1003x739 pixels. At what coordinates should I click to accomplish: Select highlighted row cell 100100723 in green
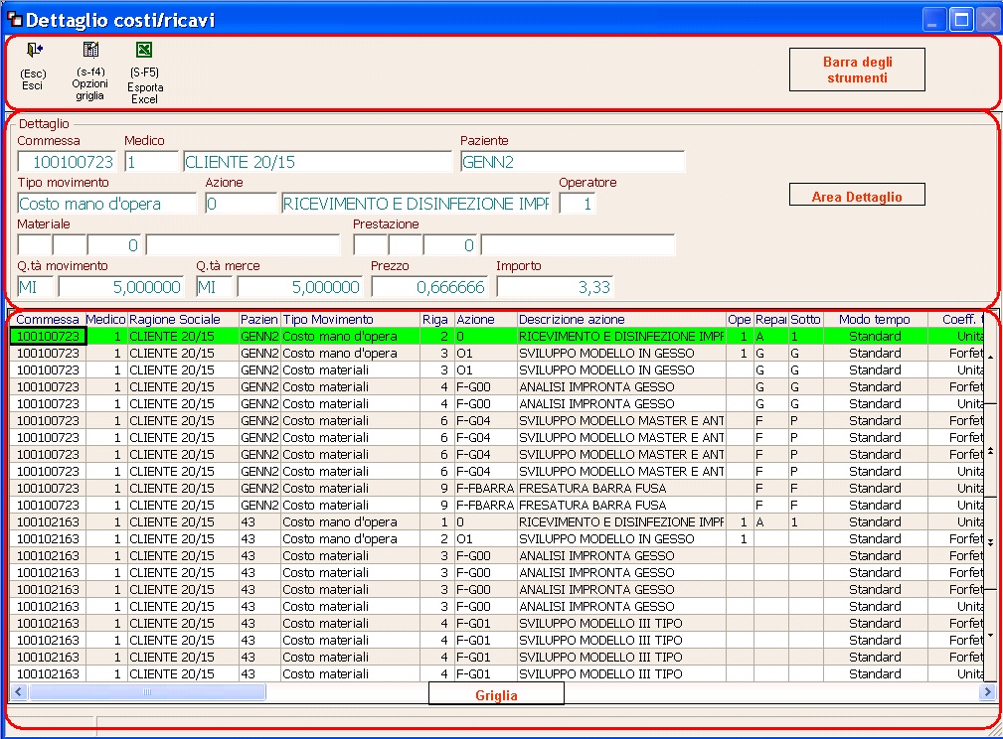(x=48, y=337)
